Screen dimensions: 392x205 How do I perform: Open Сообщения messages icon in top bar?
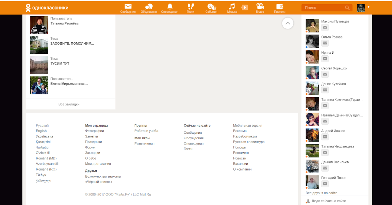pyautogui.click(x=128, y=7)
